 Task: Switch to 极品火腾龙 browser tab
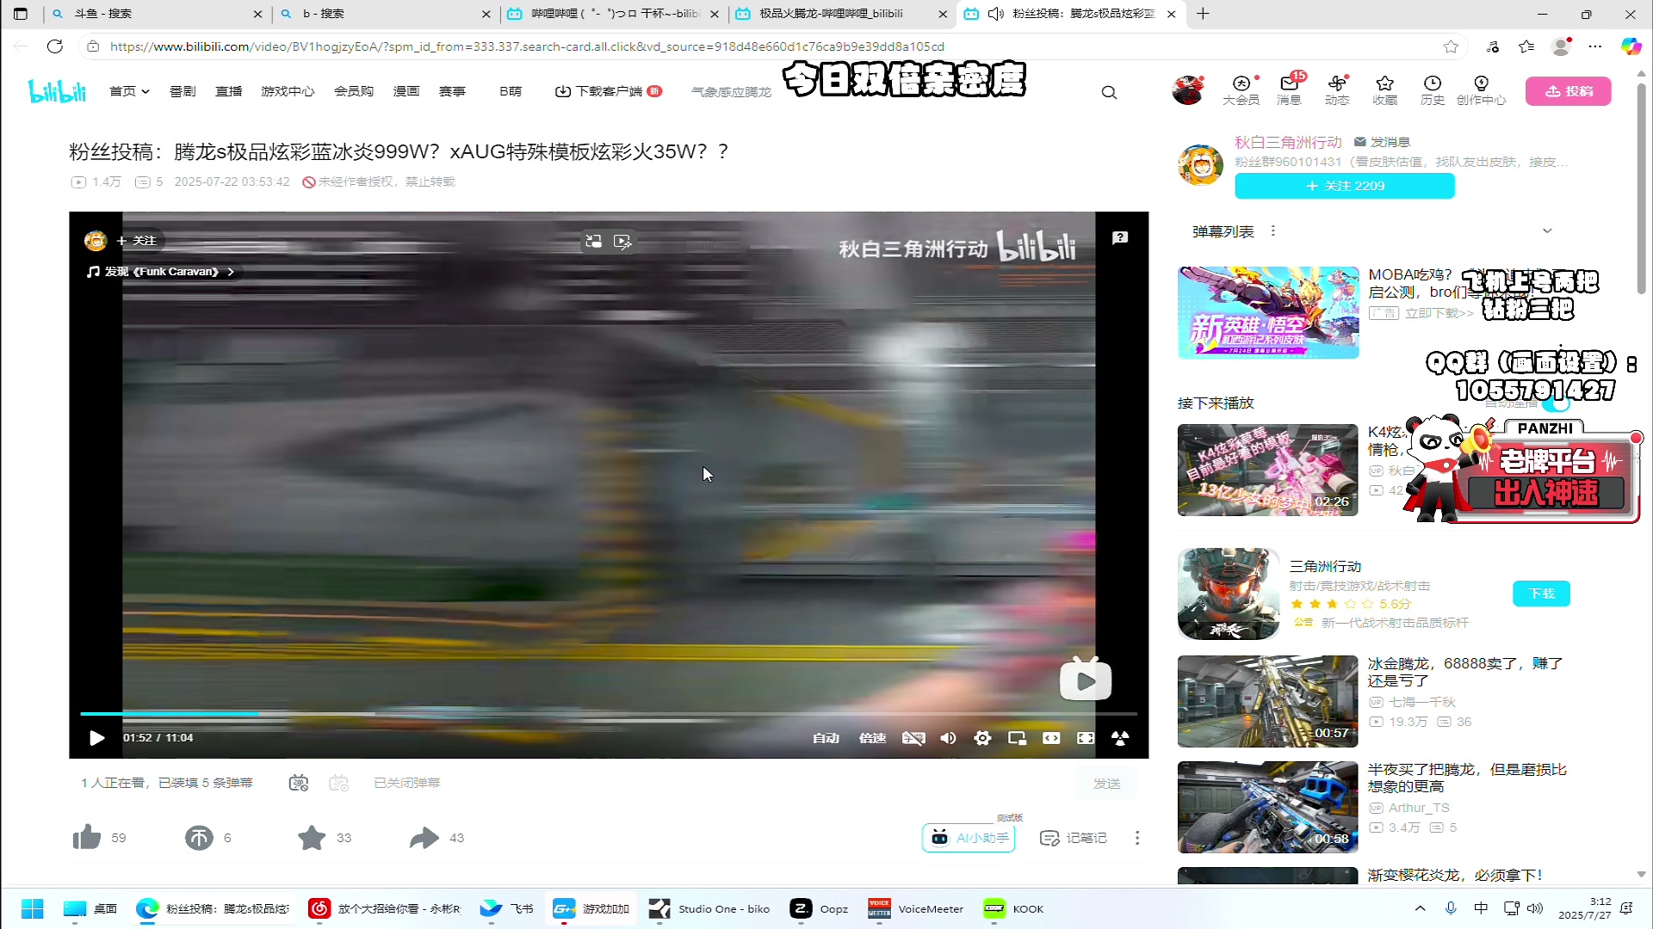[x=841, y=14]
